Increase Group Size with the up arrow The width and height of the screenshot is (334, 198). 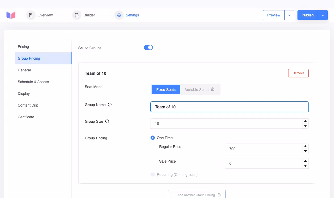point(305,121)
